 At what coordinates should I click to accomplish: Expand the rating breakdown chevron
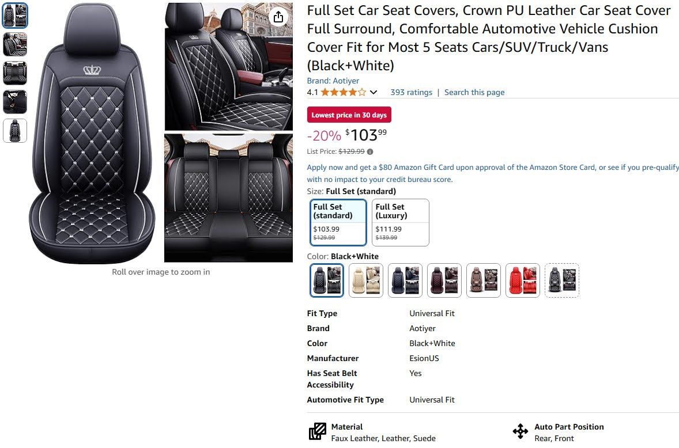tap(374, 92)
